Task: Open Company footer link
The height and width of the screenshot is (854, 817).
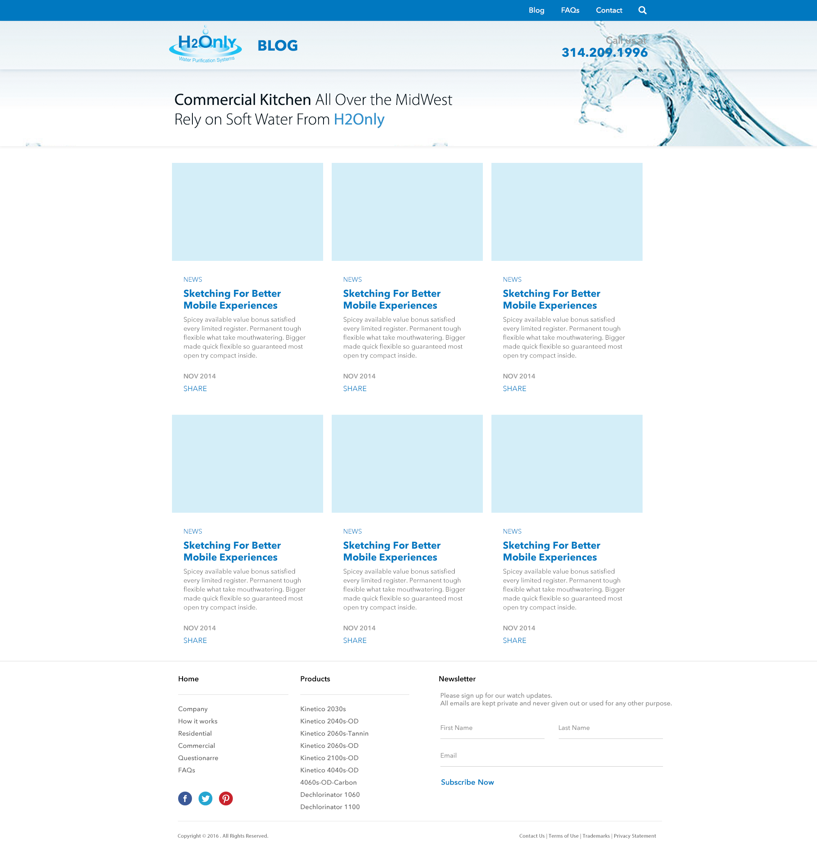Action: click(x=193, y=709)
